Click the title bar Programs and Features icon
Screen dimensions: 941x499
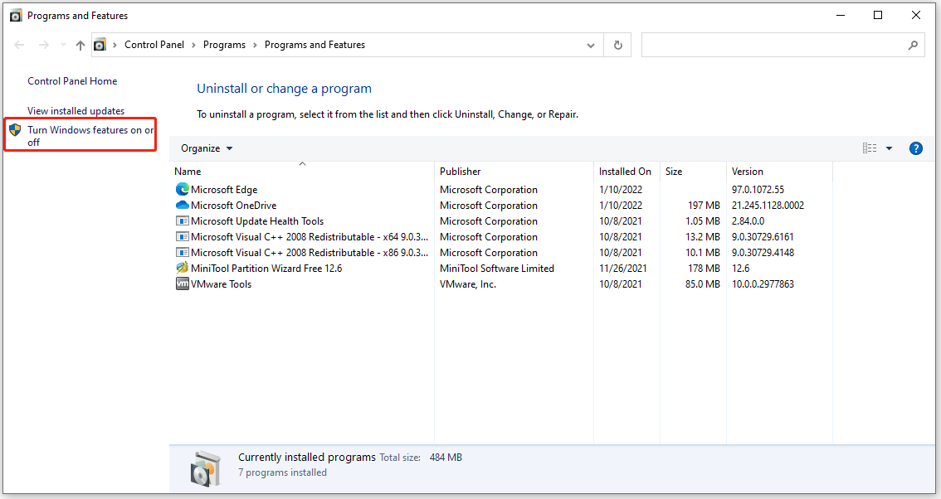tap(16, 16)
